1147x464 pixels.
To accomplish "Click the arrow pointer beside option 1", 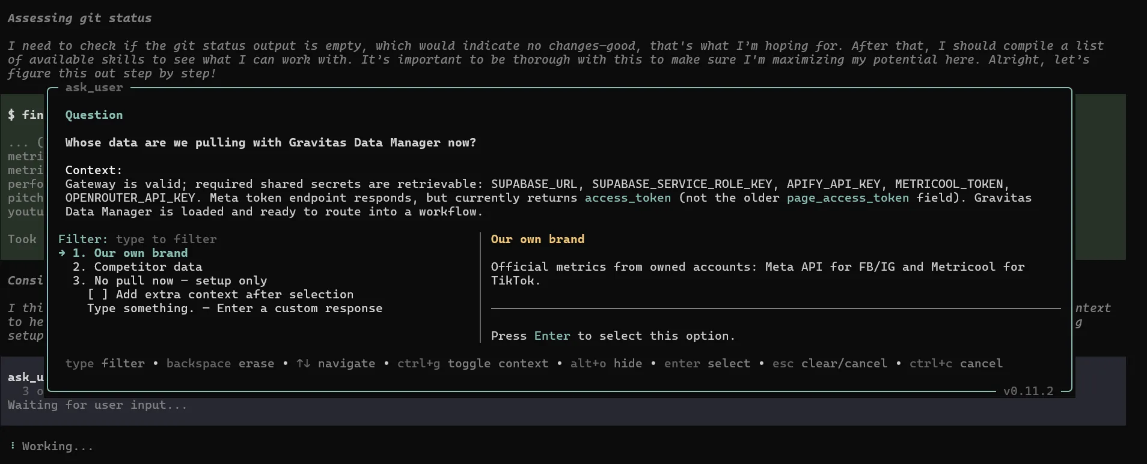I will click(62, 253).
